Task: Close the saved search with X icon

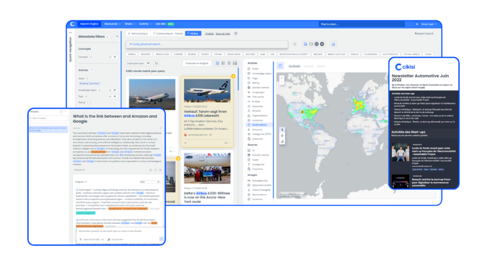Action: [236, 34]
